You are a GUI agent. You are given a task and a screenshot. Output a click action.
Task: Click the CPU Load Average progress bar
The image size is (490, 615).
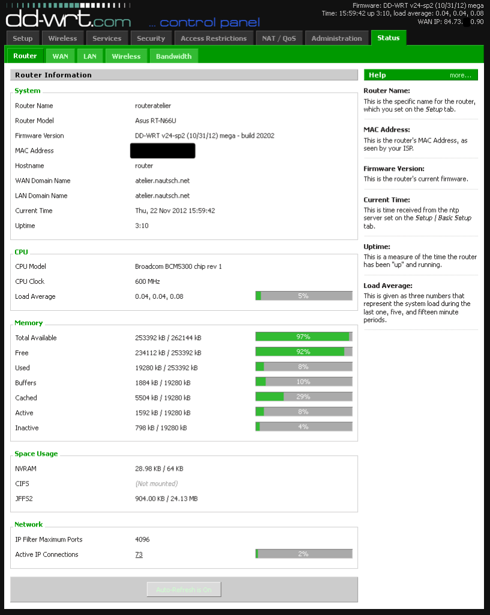point(304,295)
